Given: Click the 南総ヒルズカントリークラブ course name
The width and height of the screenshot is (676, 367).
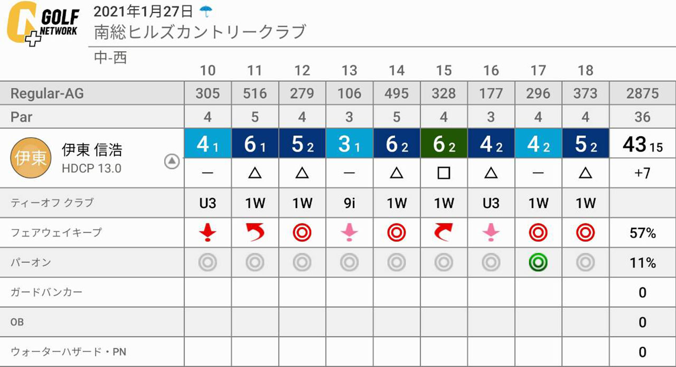Looking at the screenshot, I should point(200,32).
